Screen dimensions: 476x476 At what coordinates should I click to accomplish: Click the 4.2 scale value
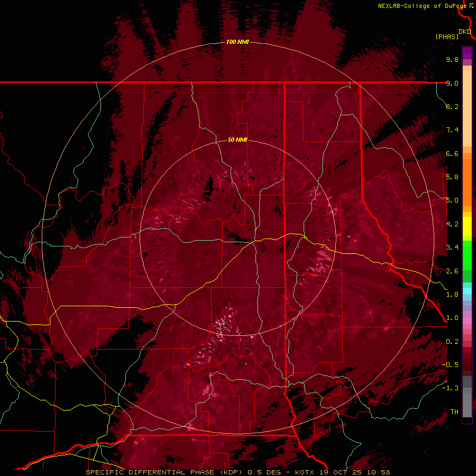point(452,224)
